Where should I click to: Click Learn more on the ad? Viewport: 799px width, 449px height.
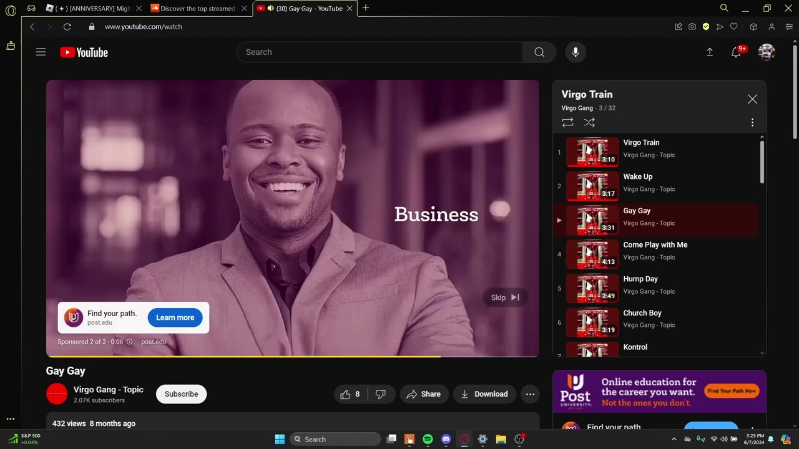click(x=175, y=317)
